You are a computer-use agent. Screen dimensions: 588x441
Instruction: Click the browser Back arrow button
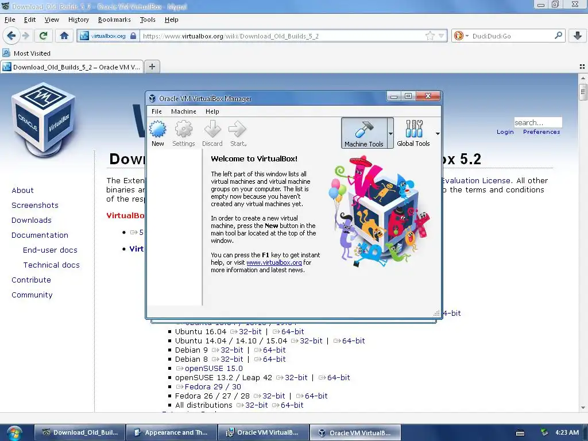(11, 36)
